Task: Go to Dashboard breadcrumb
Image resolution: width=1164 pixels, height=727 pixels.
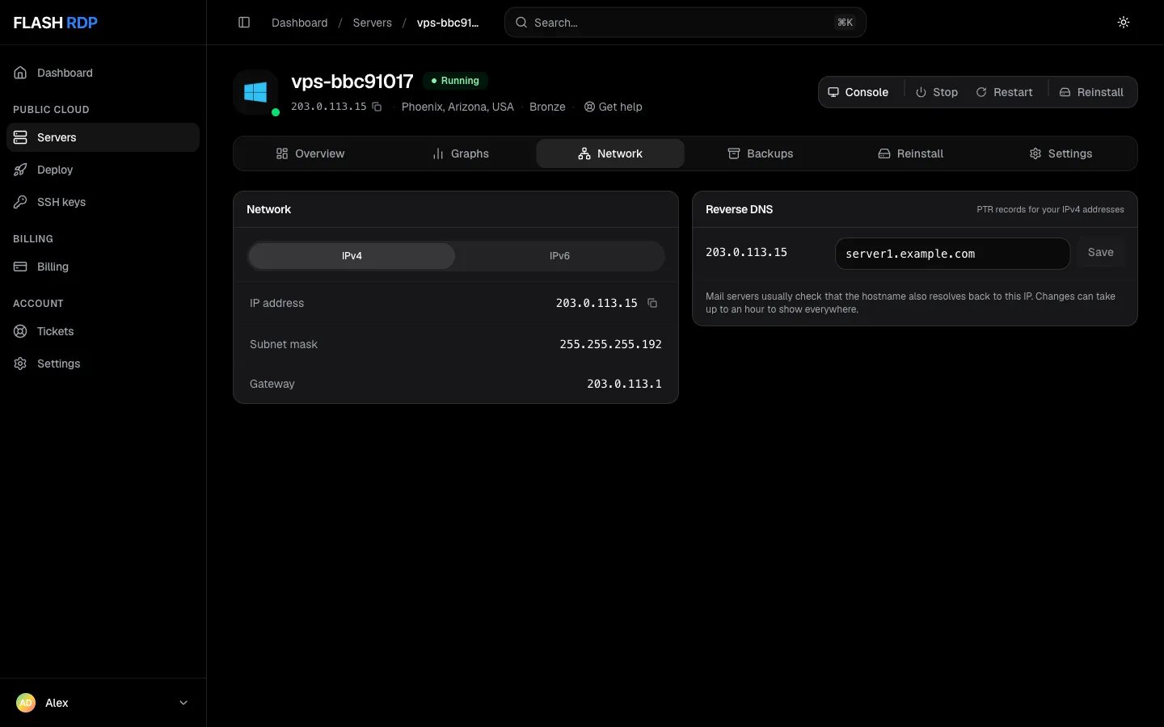Action: pos(300,23)
